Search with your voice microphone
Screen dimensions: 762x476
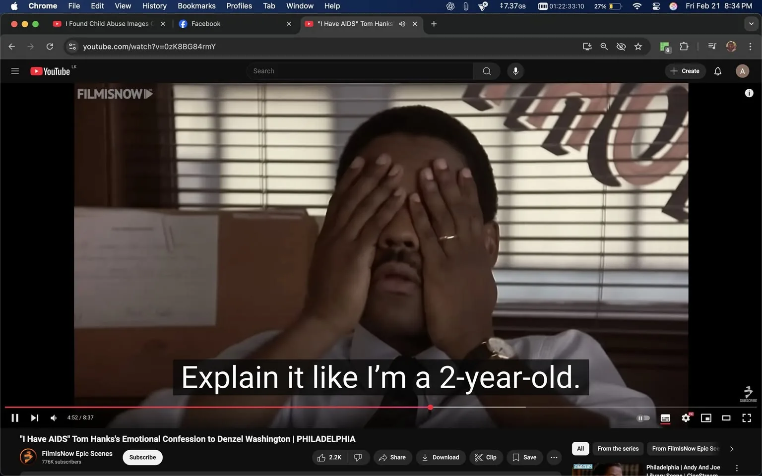[x=515, y=71]
